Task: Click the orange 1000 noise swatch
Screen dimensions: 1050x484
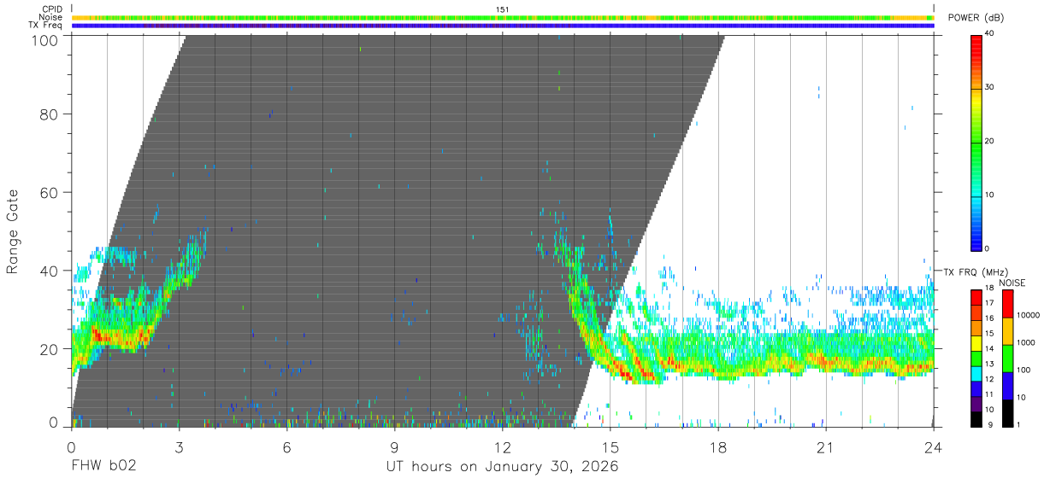Action: click(x=1007, y=331)
